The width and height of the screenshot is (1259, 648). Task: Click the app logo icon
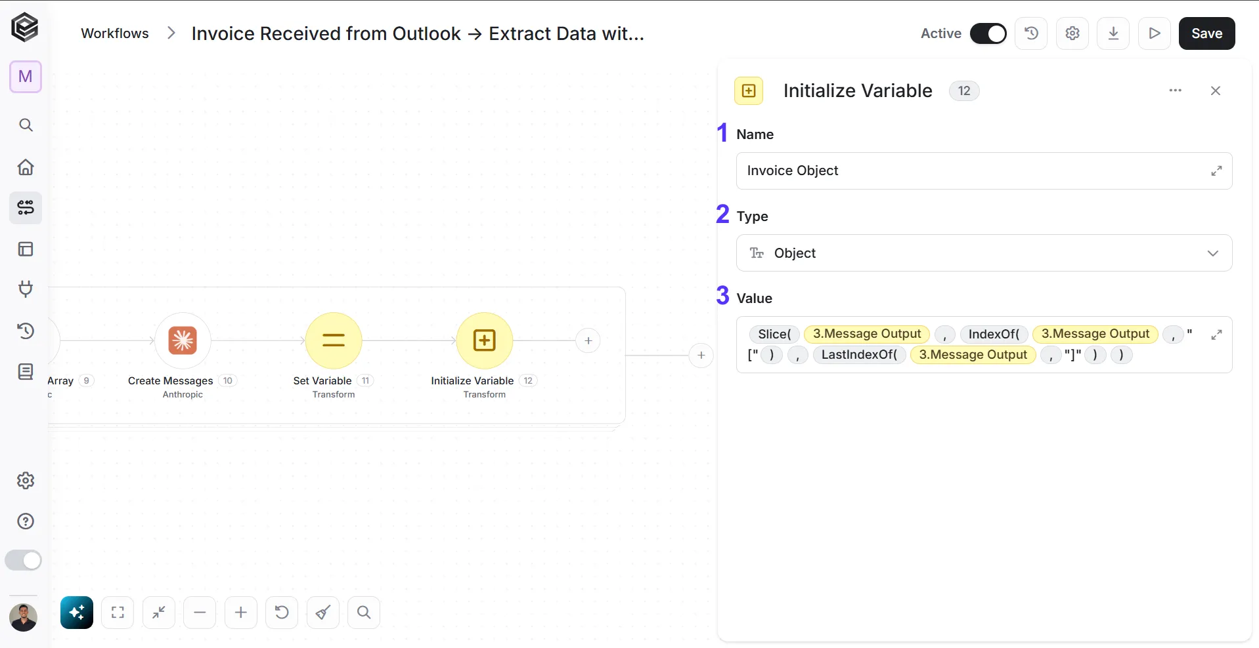coord(25,28)
